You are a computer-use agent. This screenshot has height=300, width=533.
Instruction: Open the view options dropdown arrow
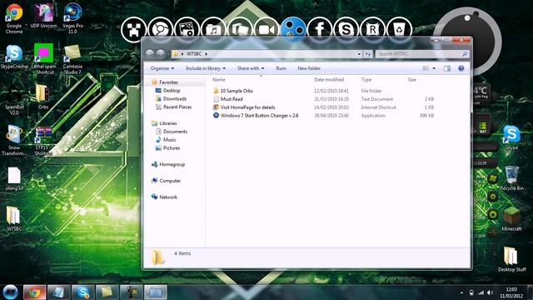click(x=434, y=68)
